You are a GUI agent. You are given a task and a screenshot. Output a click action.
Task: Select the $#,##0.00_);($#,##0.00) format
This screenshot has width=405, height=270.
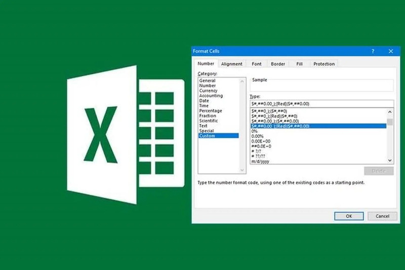coord(318,121)
